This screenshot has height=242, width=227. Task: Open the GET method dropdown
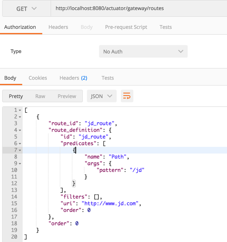26,9
